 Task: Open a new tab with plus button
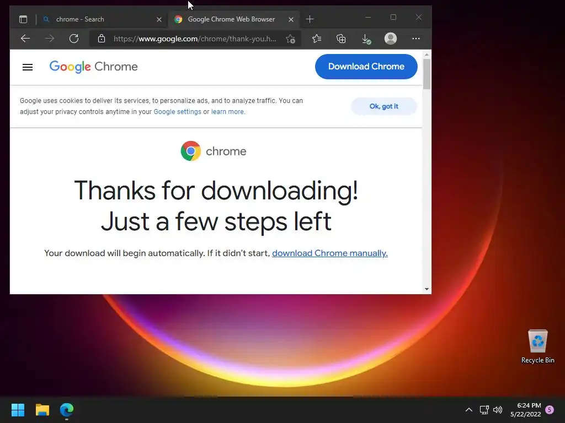(x=310, y=19)
